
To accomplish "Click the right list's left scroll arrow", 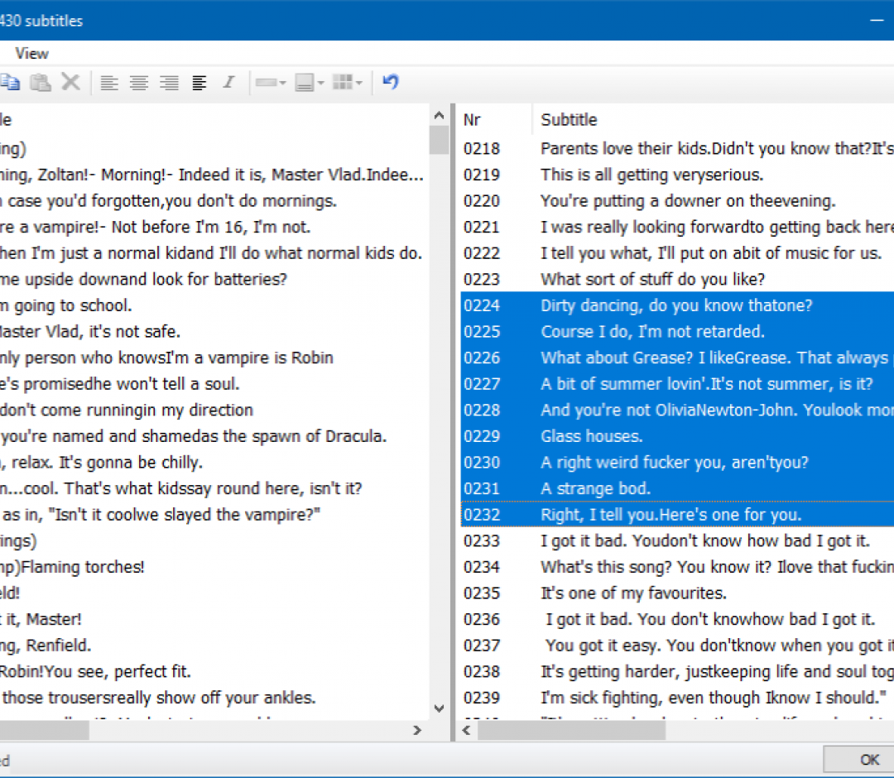I will (x=466, y=730).
